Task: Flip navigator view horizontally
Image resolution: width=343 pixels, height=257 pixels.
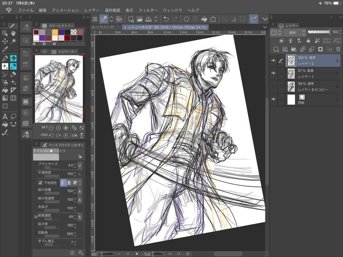Action: click(74, 136)
